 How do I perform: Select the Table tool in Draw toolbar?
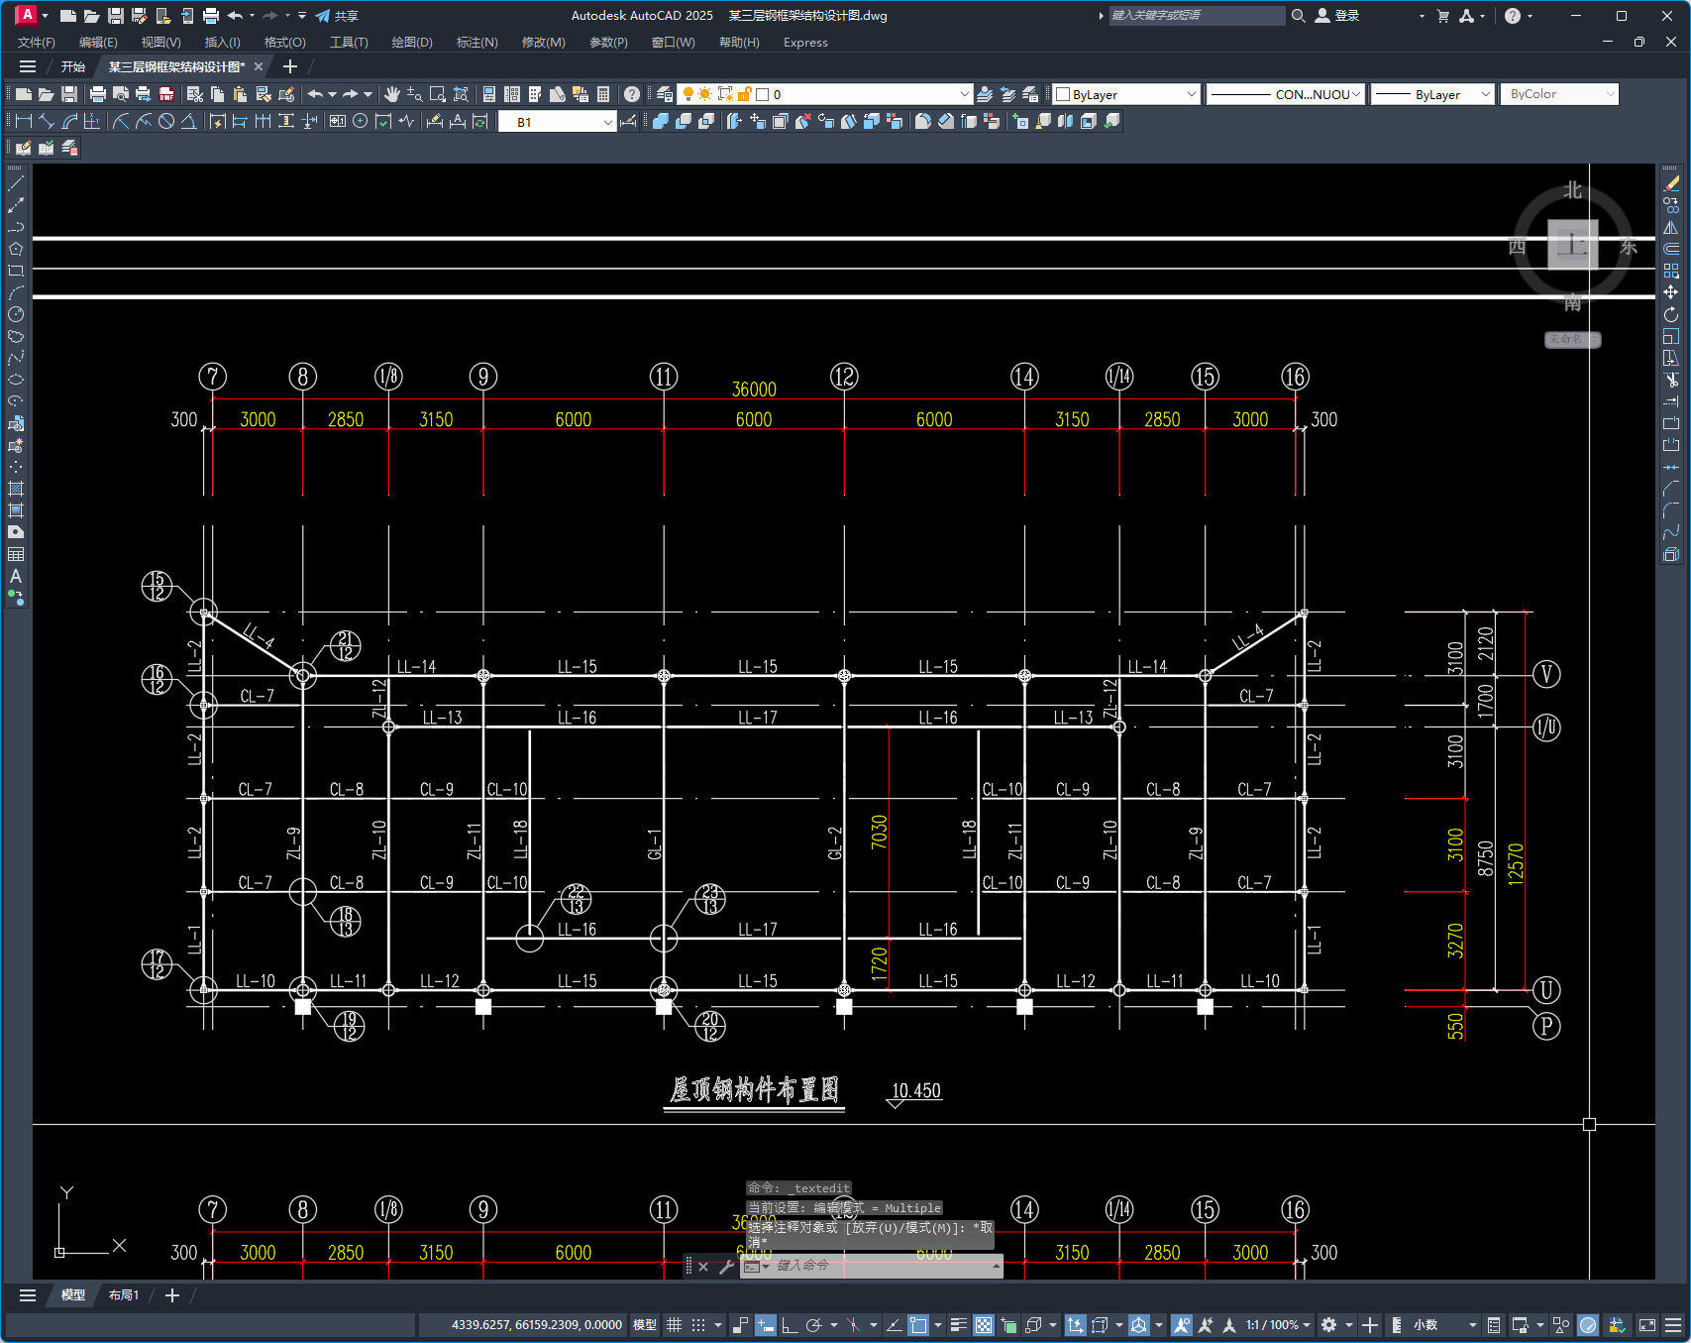(x=16, y=554)
